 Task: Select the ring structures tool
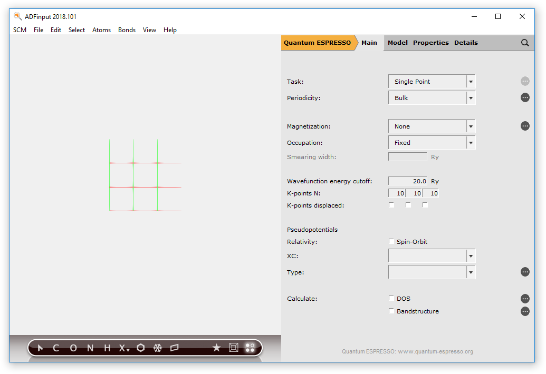click(141, 348)
